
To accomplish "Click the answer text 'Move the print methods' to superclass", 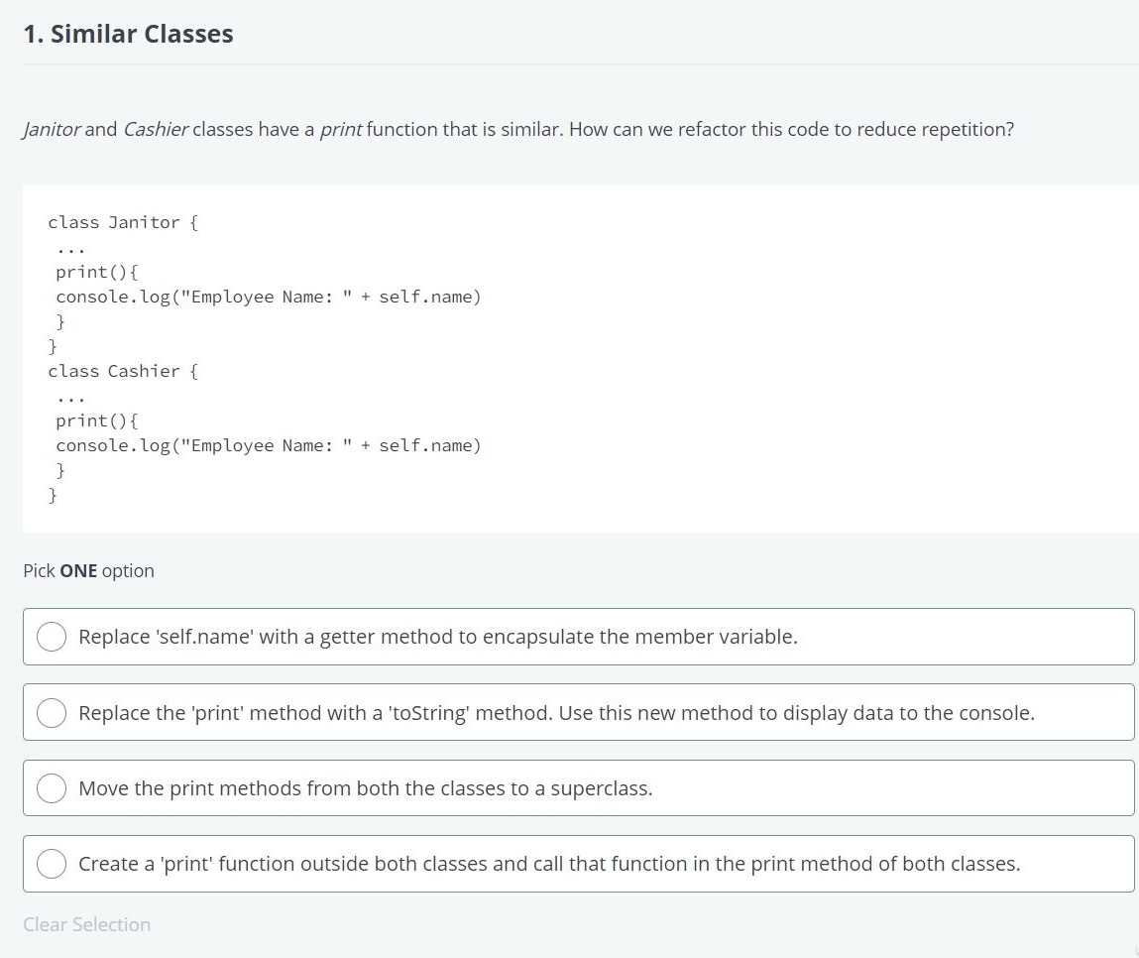I will point(365,788).
